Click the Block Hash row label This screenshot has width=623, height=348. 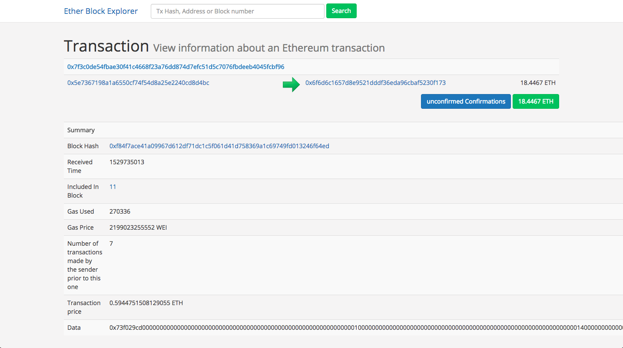tap(83, 146)
